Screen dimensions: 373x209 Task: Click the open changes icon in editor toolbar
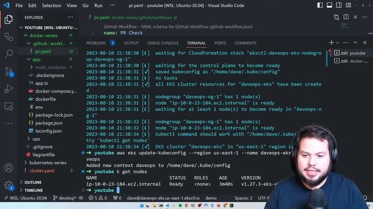point(336,17)
